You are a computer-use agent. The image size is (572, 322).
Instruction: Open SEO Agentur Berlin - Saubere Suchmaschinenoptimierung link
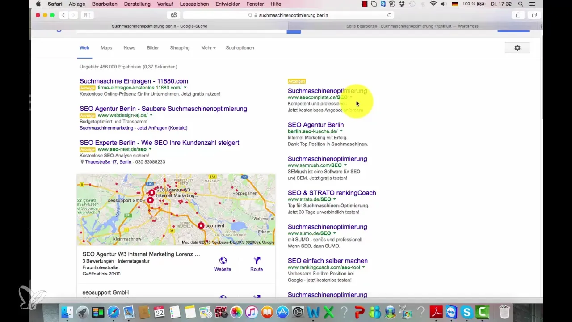coord(163,109)
